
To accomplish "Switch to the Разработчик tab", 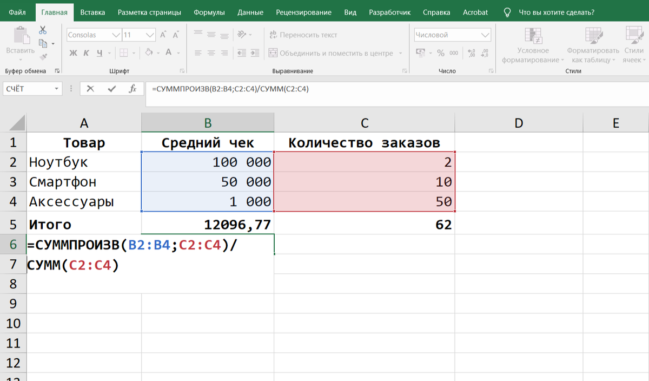I will click(389, 12).
